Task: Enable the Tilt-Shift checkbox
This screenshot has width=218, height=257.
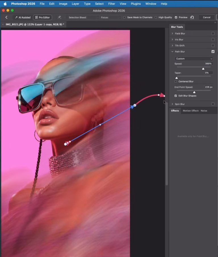Action: point(213,45)
